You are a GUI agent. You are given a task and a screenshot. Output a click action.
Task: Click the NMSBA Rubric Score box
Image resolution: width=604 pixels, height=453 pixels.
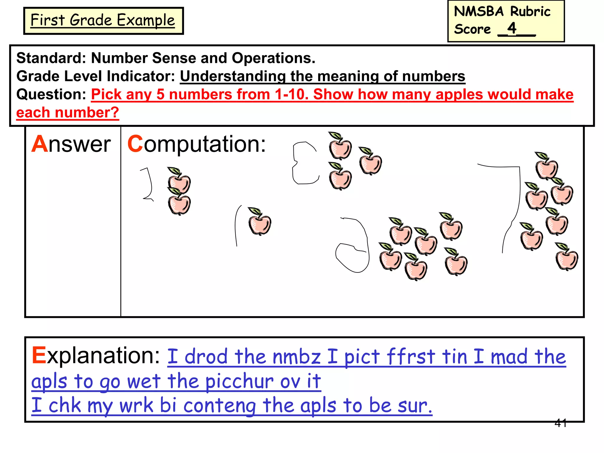(x=505, y=21)
